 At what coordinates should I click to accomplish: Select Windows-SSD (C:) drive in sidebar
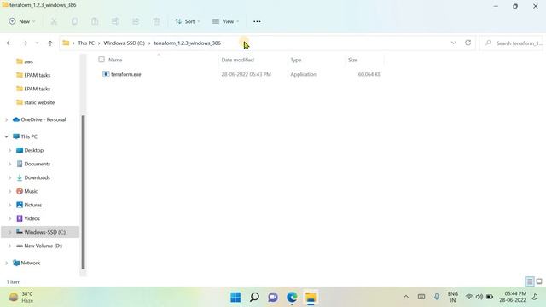click(44, 232)
